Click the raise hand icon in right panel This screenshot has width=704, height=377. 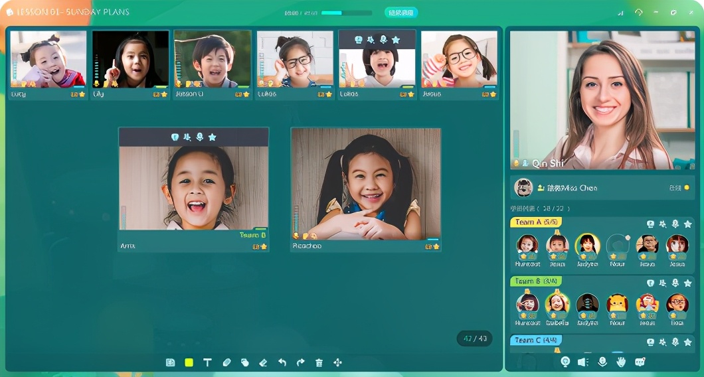pyautogui.click(x=621, y=362)
